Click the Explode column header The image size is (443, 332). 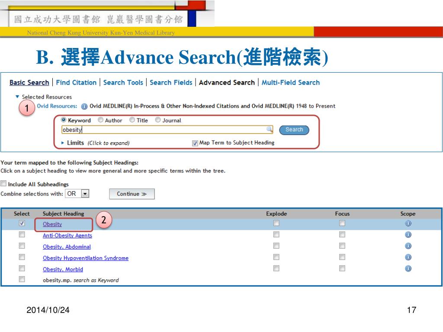tap(276, 214)
